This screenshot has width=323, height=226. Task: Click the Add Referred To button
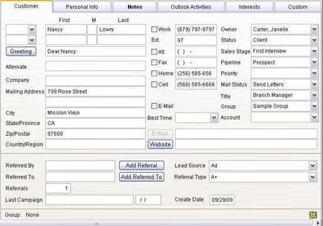click(142, 177)
